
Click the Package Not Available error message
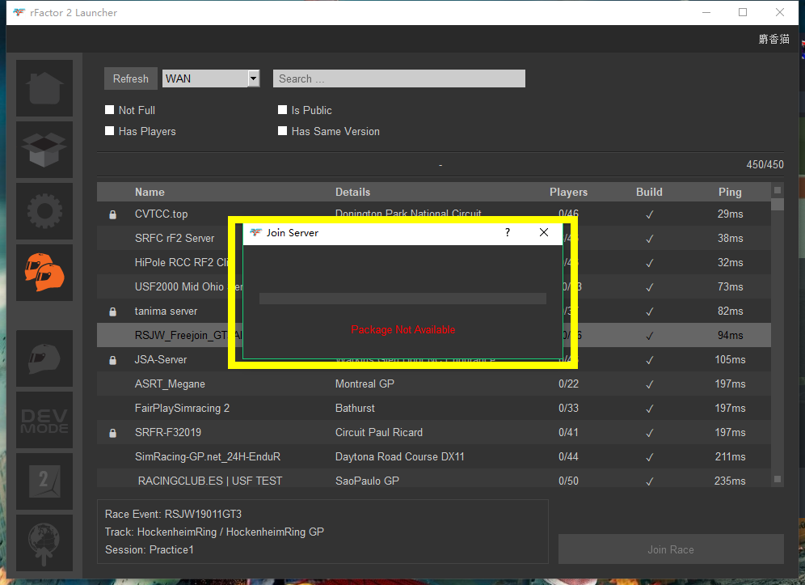403,330
